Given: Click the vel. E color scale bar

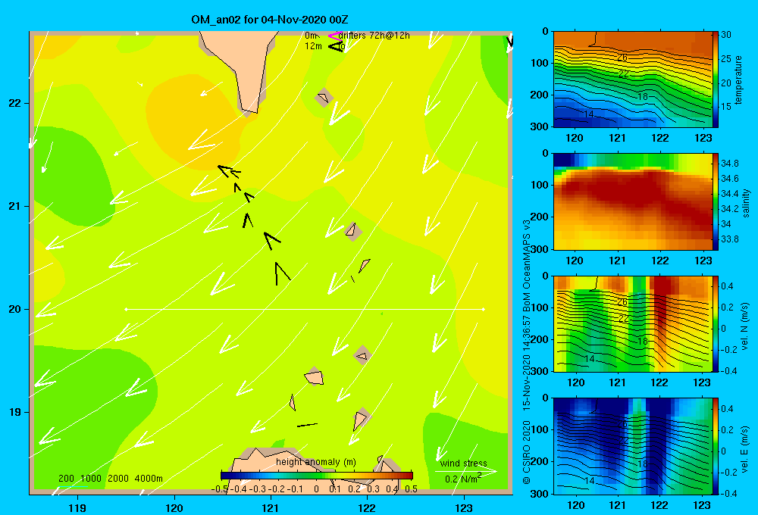Looking at the screenshot, I should pyautogui.click(x=716, y=446).
